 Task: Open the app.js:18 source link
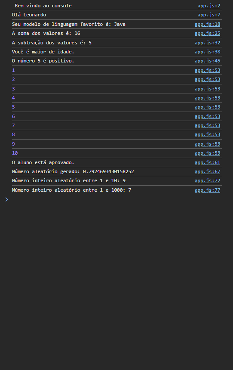[207, 24]
